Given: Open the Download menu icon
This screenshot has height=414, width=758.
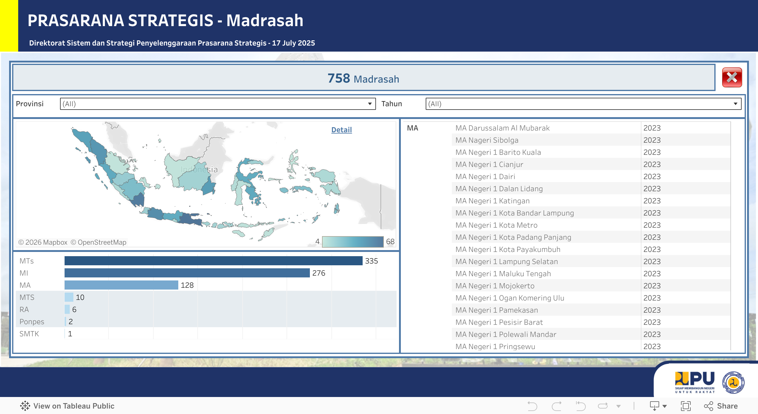Looking at the screenshot, I should [x=655, y=406].
